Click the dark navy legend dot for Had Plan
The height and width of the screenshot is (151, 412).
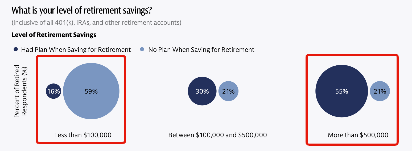tap(16, 49)
